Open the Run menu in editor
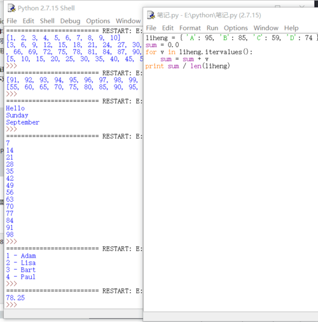 [x=212, y=28]
